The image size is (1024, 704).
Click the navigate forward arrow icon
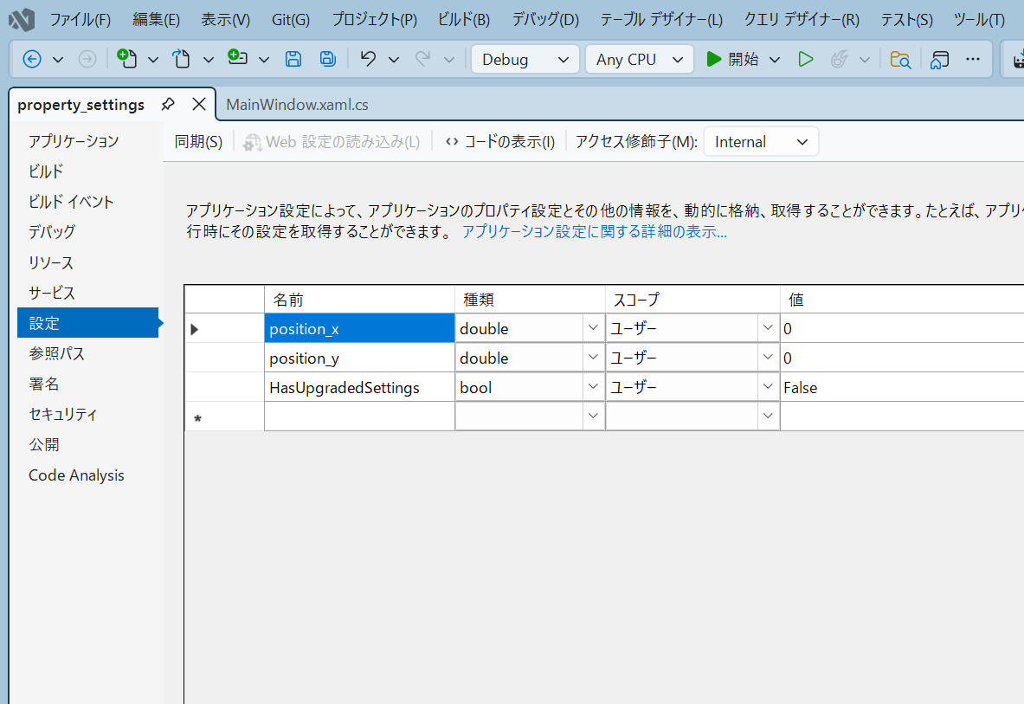87,60
